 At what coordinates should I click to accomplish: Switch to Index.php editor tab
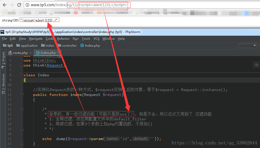[48, 53]
